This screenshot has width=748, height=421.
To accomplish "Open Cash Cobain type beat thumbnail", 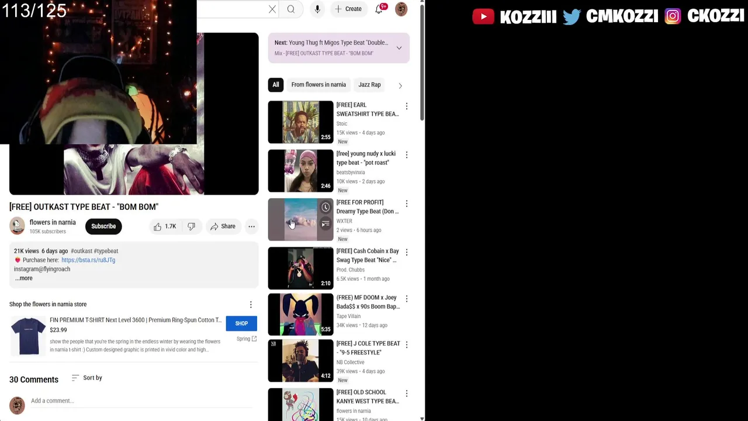I will point(300,268).
